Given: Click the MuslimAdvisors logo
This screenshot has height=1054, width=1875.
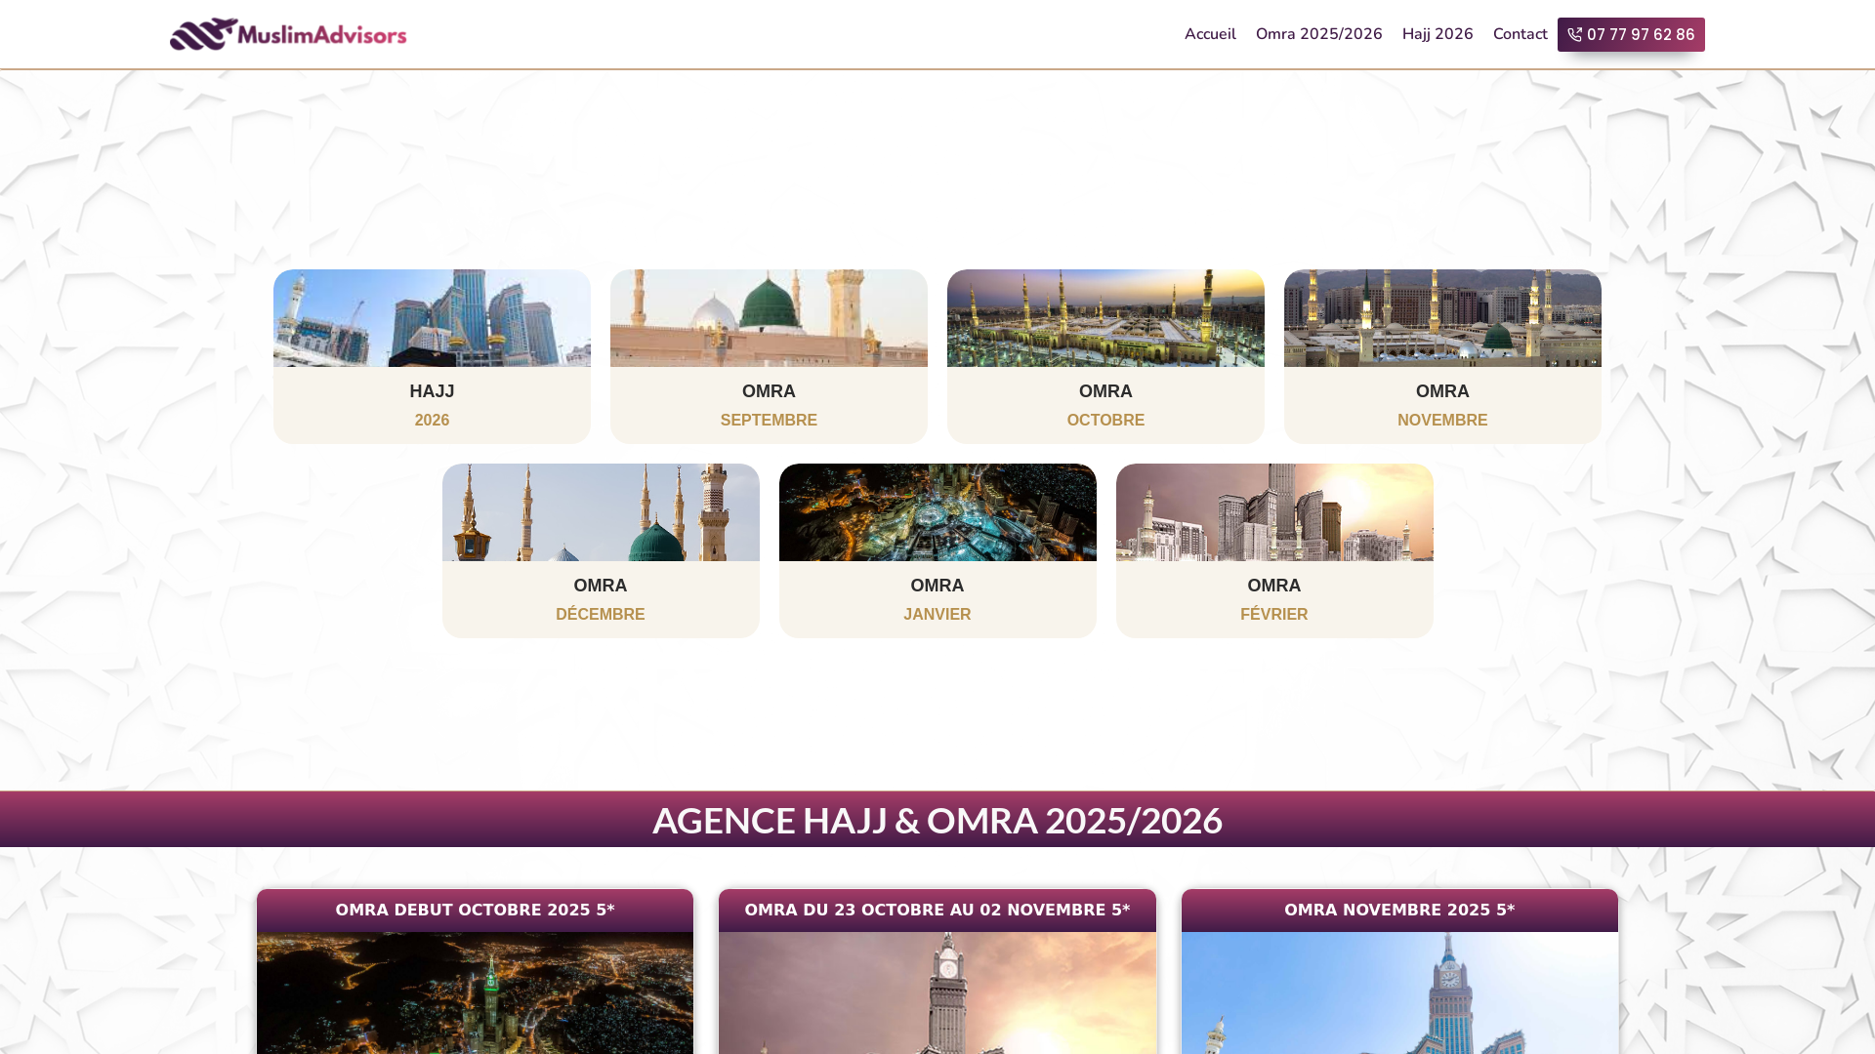Looking at the screenshot, I should tap(288, 33).
